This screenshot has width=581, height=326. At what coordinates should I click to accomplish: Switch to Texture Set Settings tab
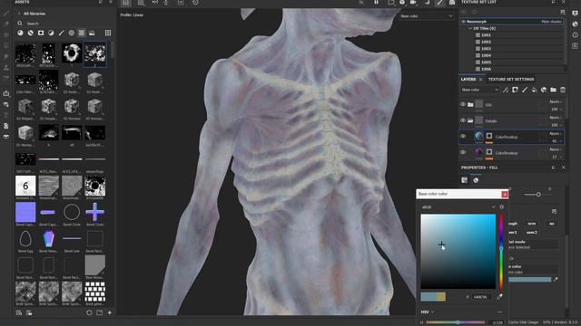[x=511, y=79]
